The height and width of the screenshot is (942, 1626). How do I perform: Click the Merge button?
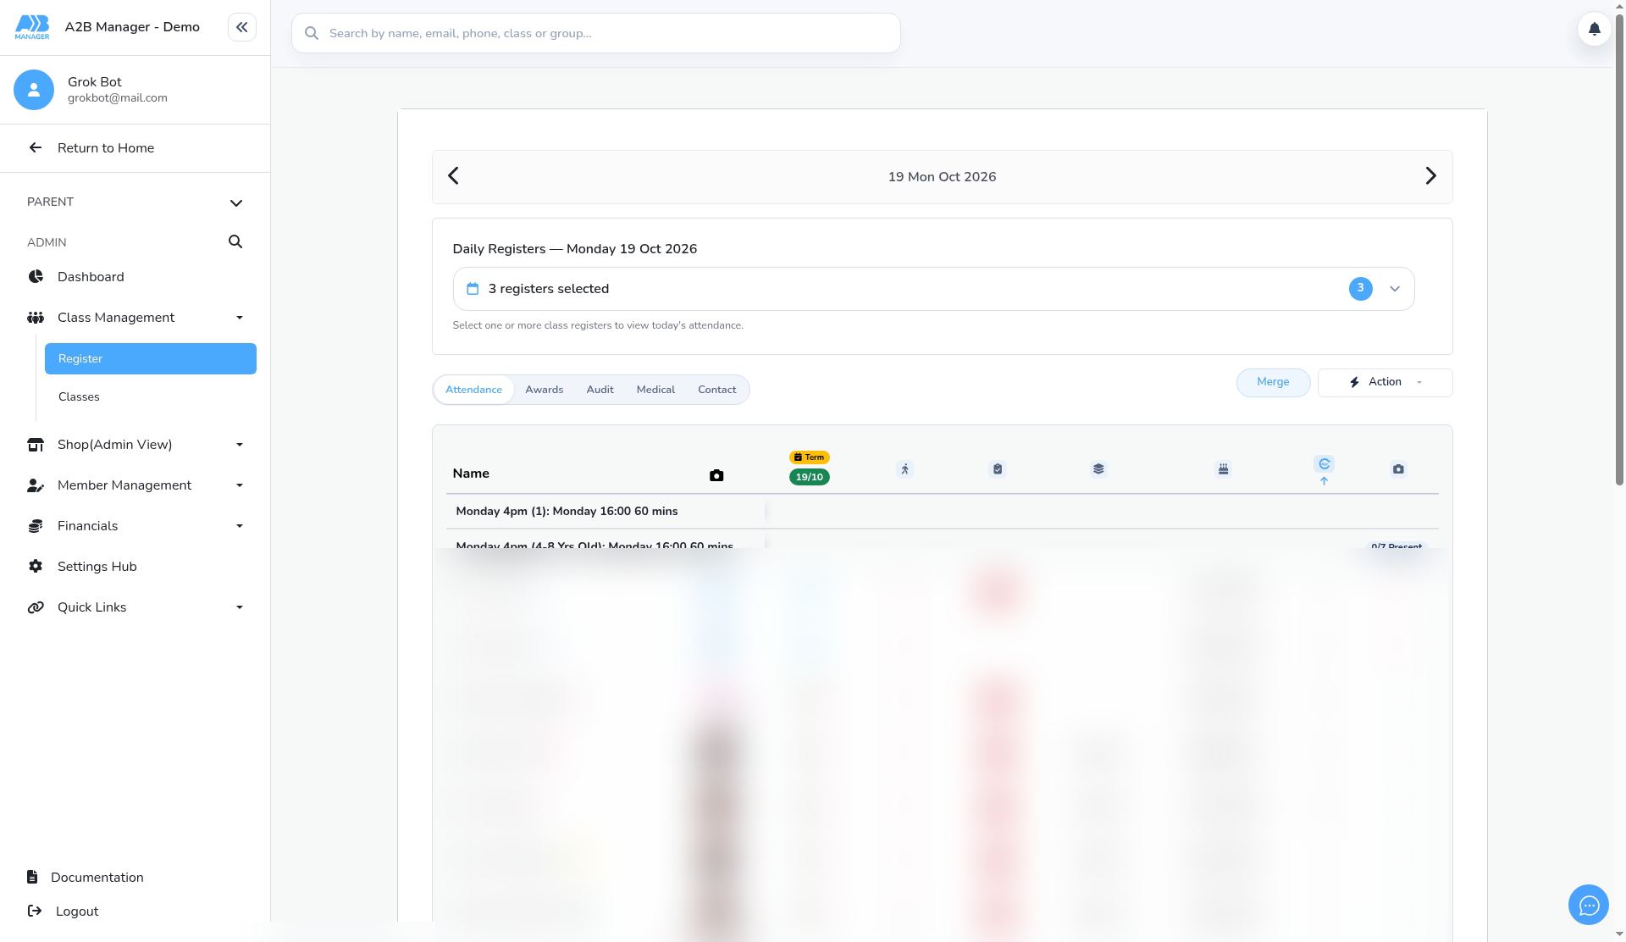pyautogui.click(x=1273, y=383)
